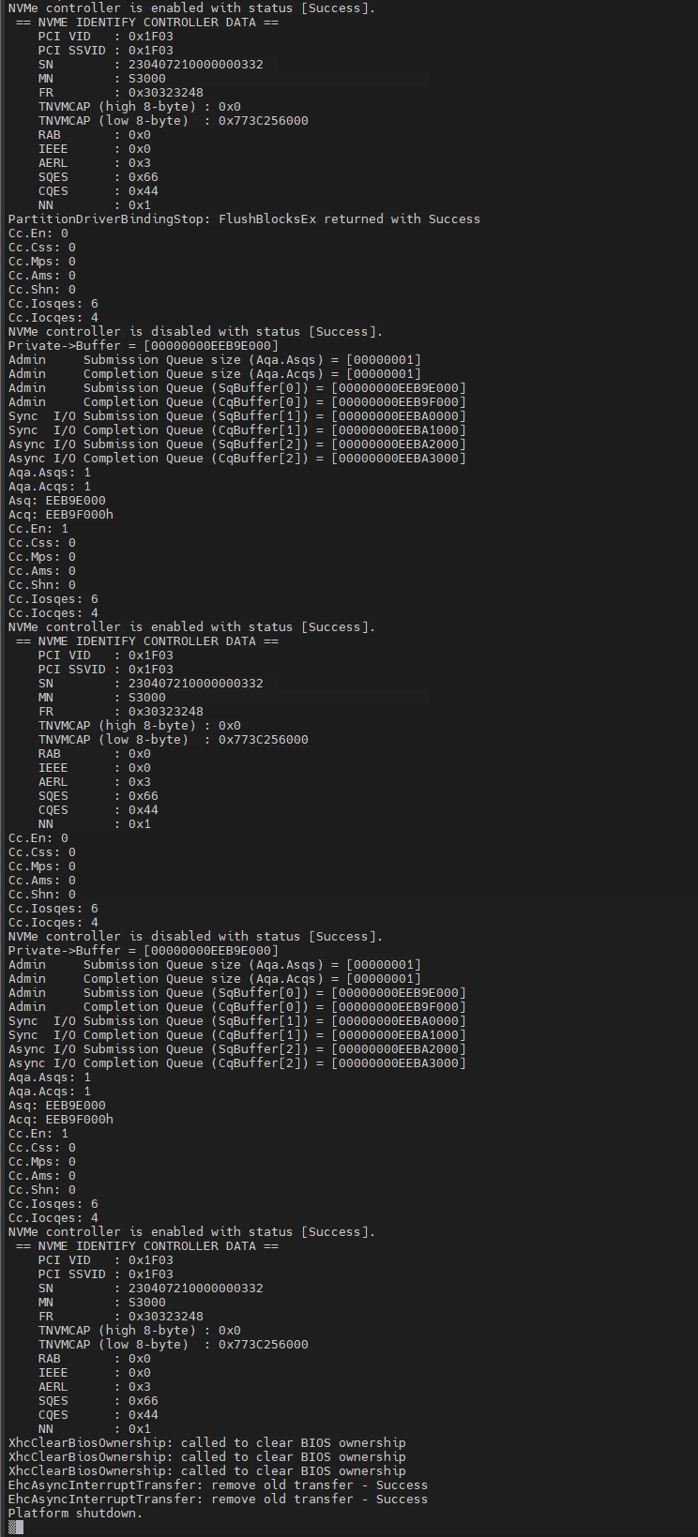The height and width of the screenshot is (1537, 698).
Task: Click the topmost TNVMCAP low 8-byte value 0x773C256000
Action: click(x=263, y=121)
